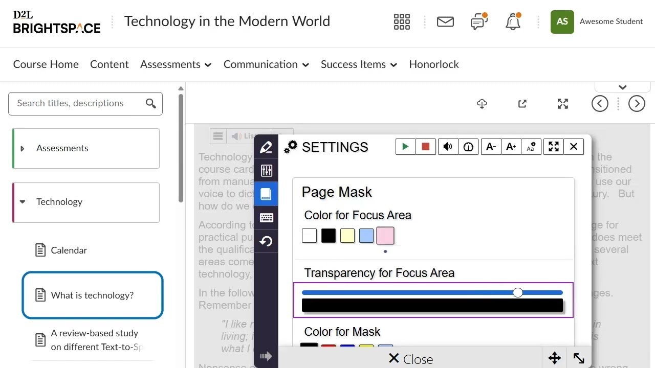Click the content fullscreen expand icon
655x368 pixels.
pos(563,104)
